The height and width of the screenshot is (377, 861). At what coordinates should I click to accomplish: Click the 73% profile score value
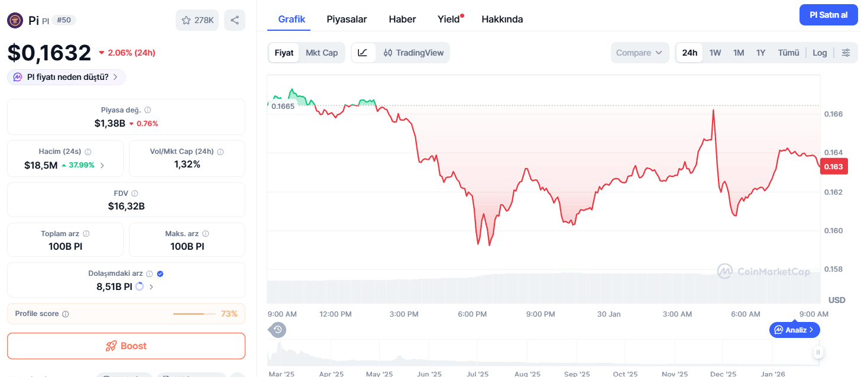[x=229, y=314]
